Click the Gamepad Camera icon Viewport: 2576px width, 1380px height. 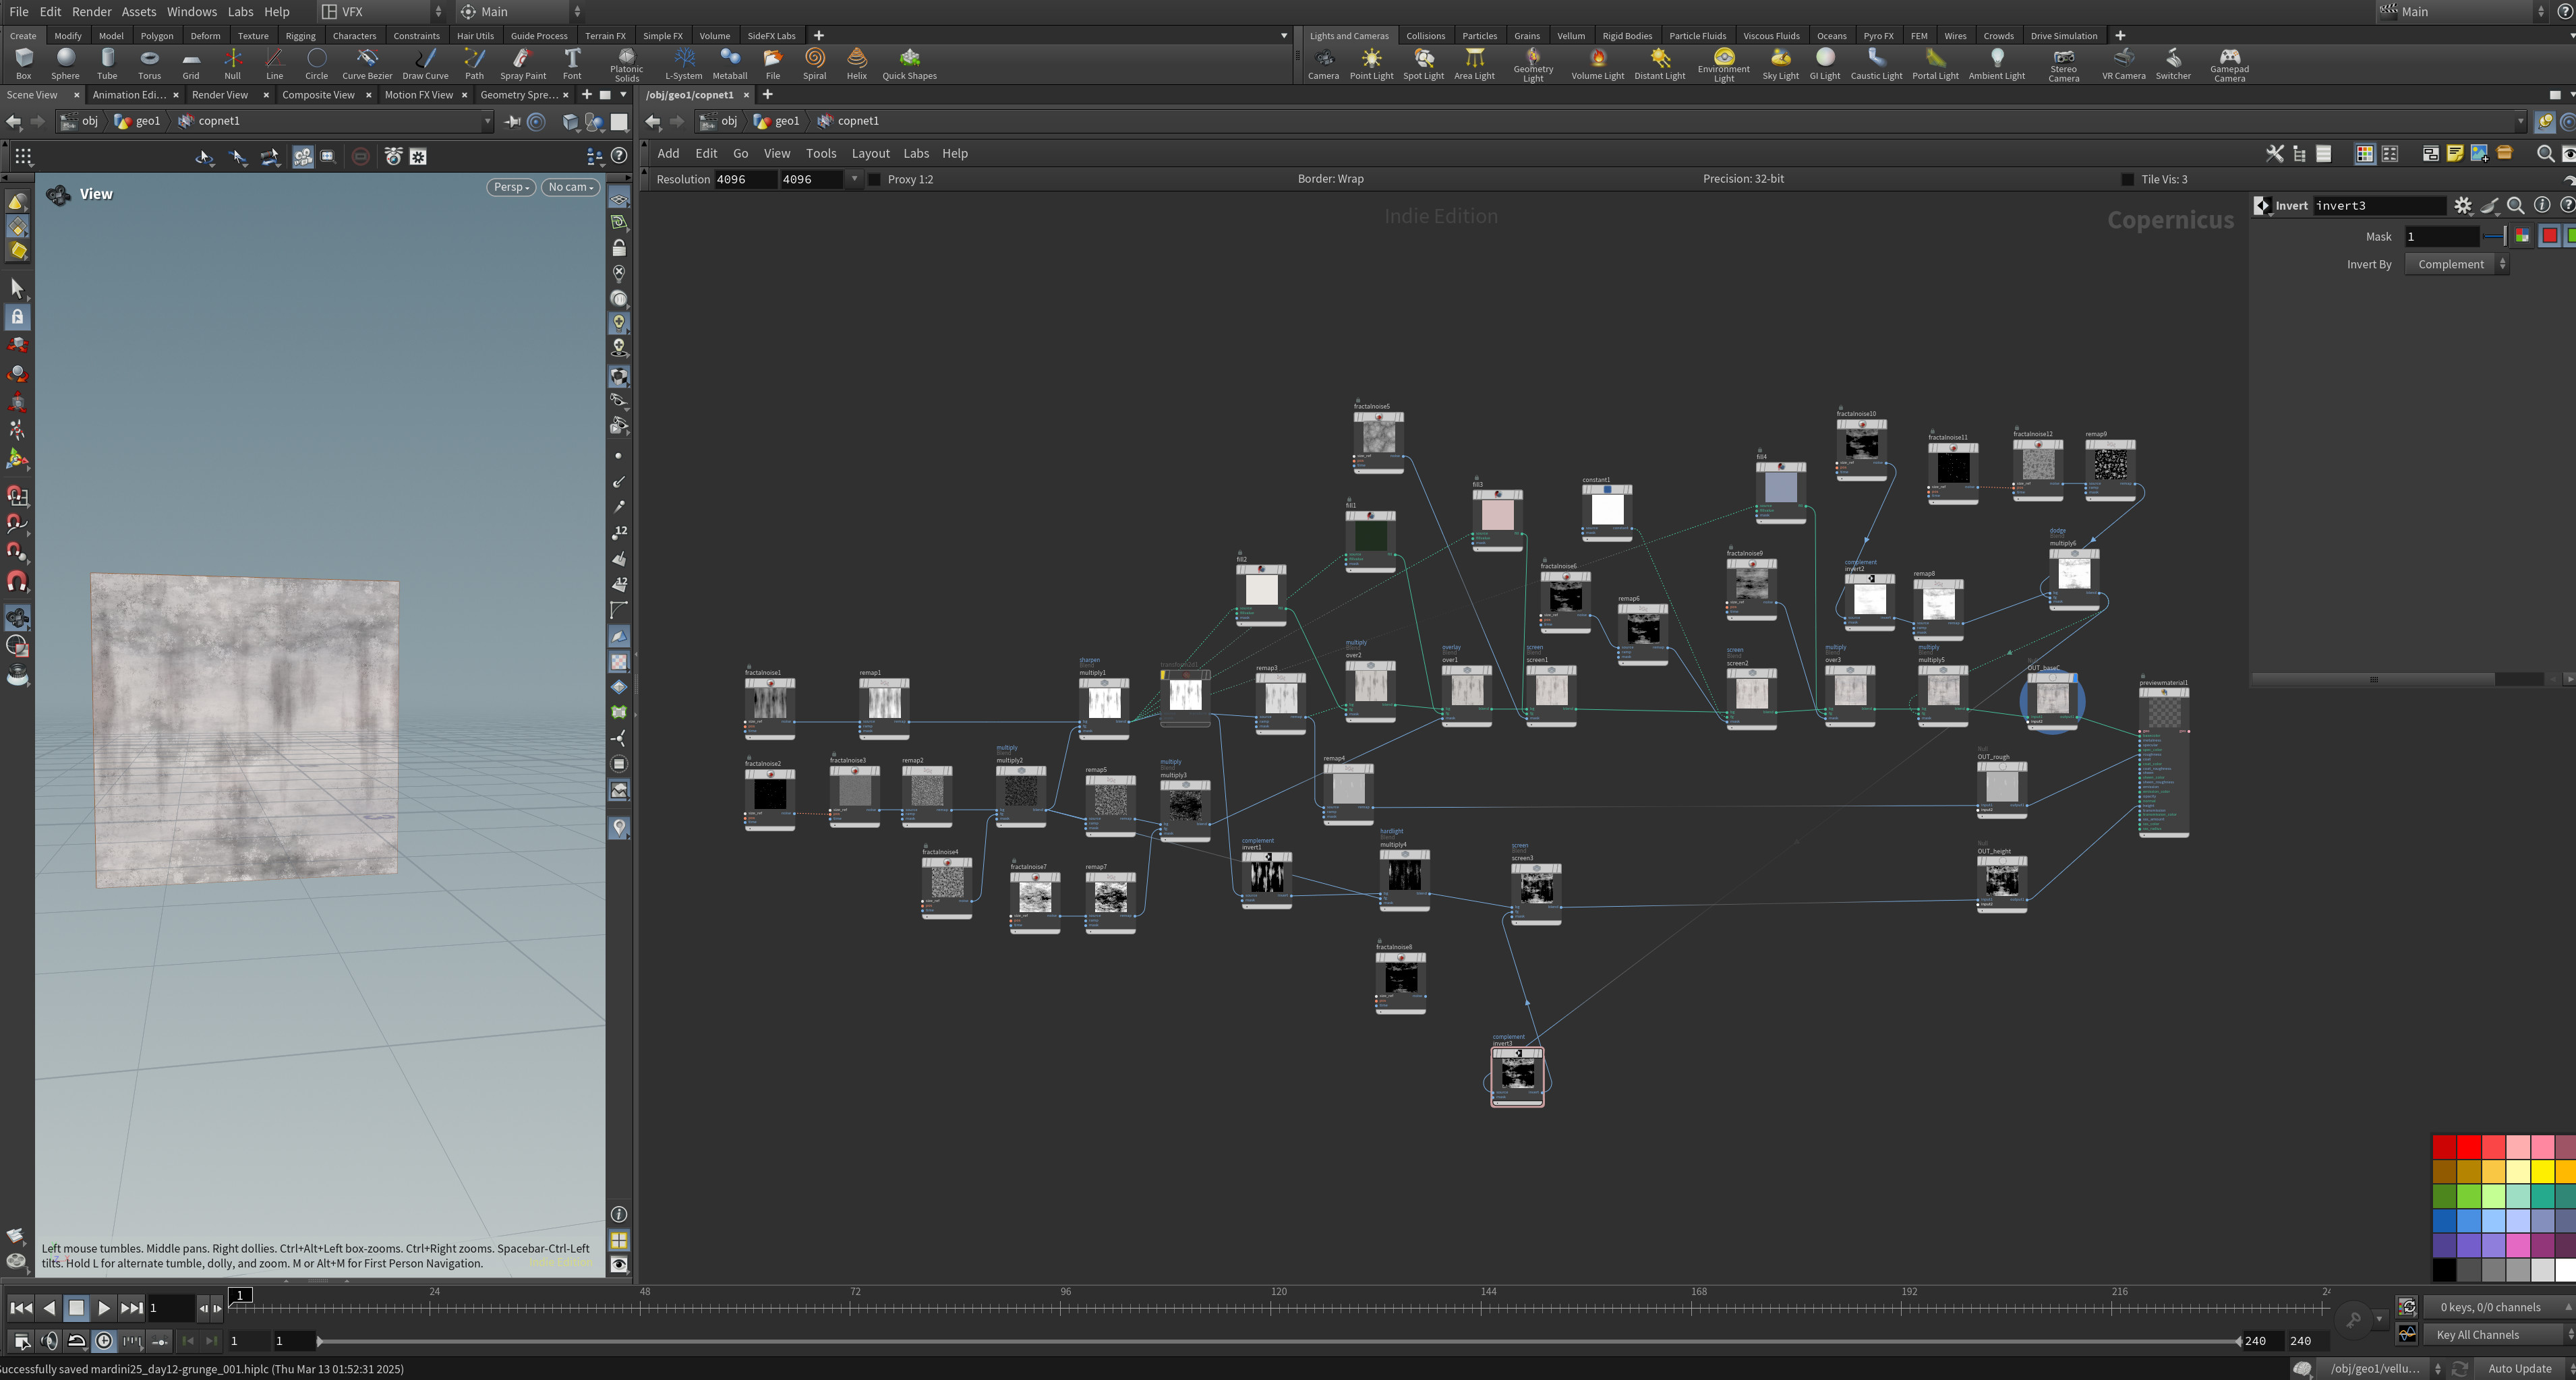pyautogui.click(x=2229, y=64)
